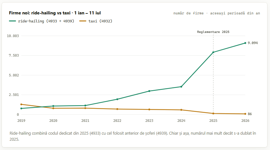The width and height of the screenshot is (270, 150).
Task: Select the taxi data point for 2019
Action: 21,104
